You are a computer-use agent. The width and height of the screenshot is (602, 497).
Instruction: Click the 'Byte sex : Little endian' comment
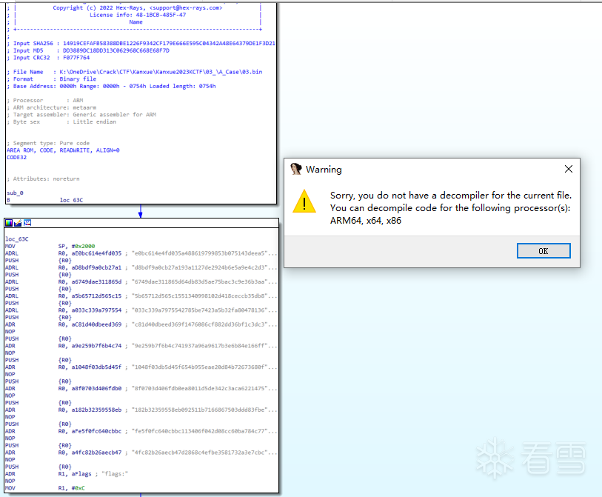(61, 121)
